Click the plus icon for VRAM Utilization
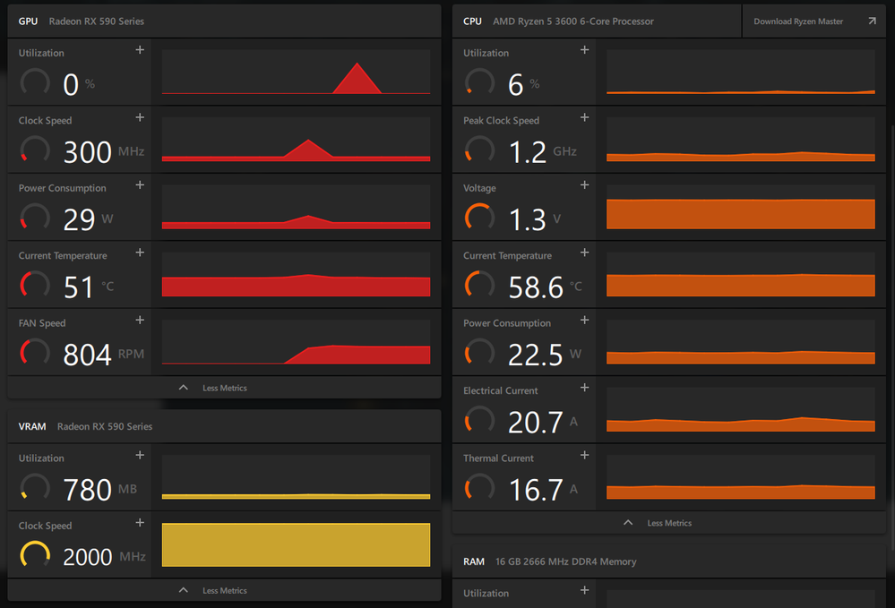Screen dimensions: 895x608 coord(140,455)
